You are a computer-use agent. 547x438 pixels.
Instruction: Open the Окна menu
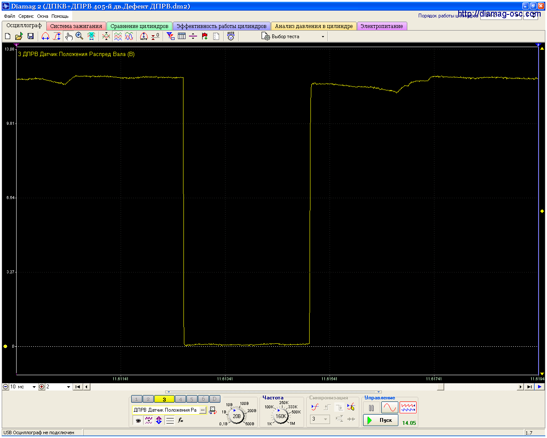click(x=42, y=16)
